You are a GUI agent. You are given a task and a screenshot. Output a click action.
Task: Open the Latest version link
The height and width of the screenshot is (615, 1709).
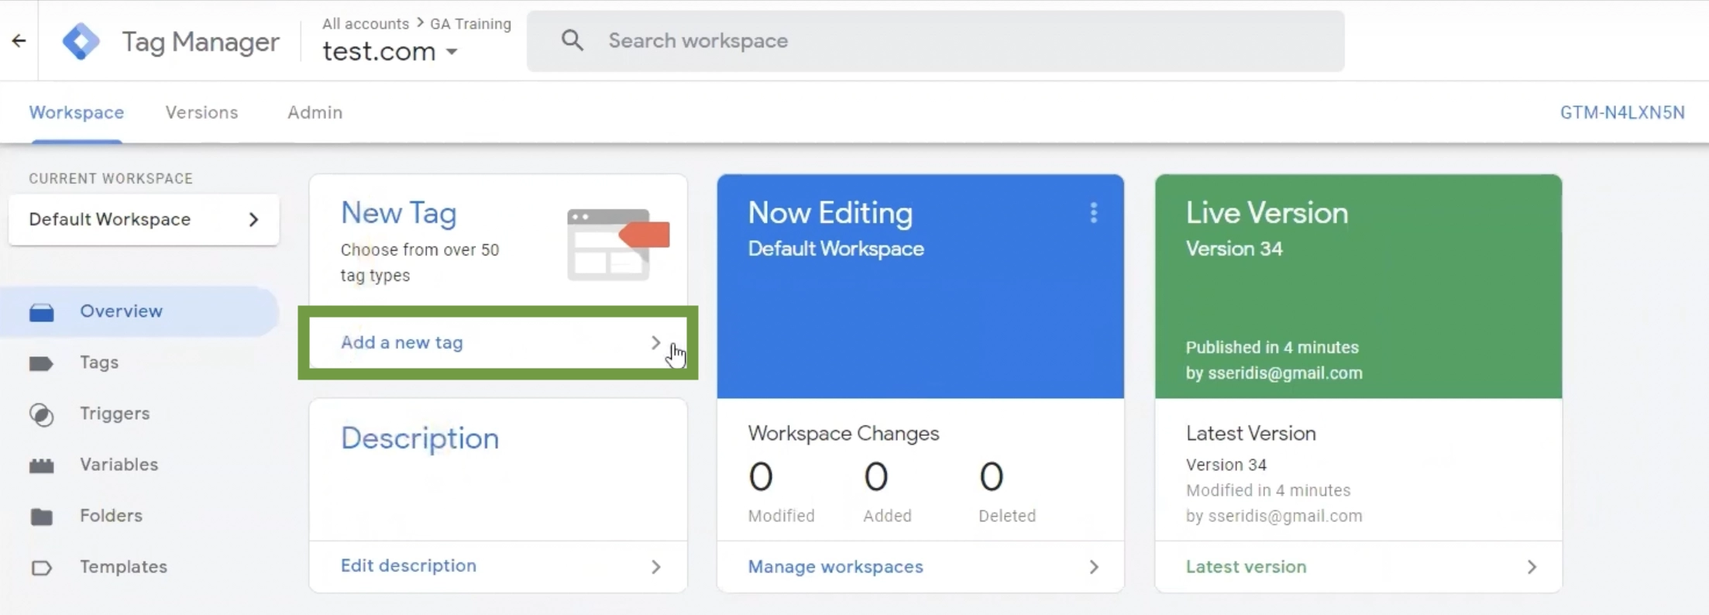pyautogui.click(x=1246, y=567)
